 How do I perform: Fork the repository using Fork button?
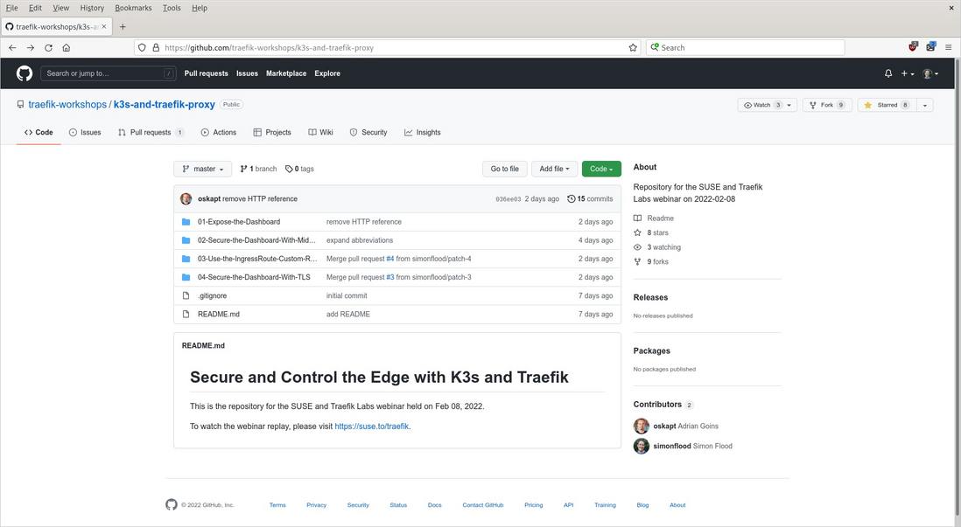click(x=827, y=105)
